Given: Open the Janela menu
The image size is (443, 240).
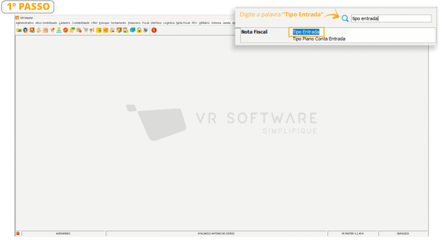Looking at the screenshot, I should pyautogui.click(x=227, y=23).
